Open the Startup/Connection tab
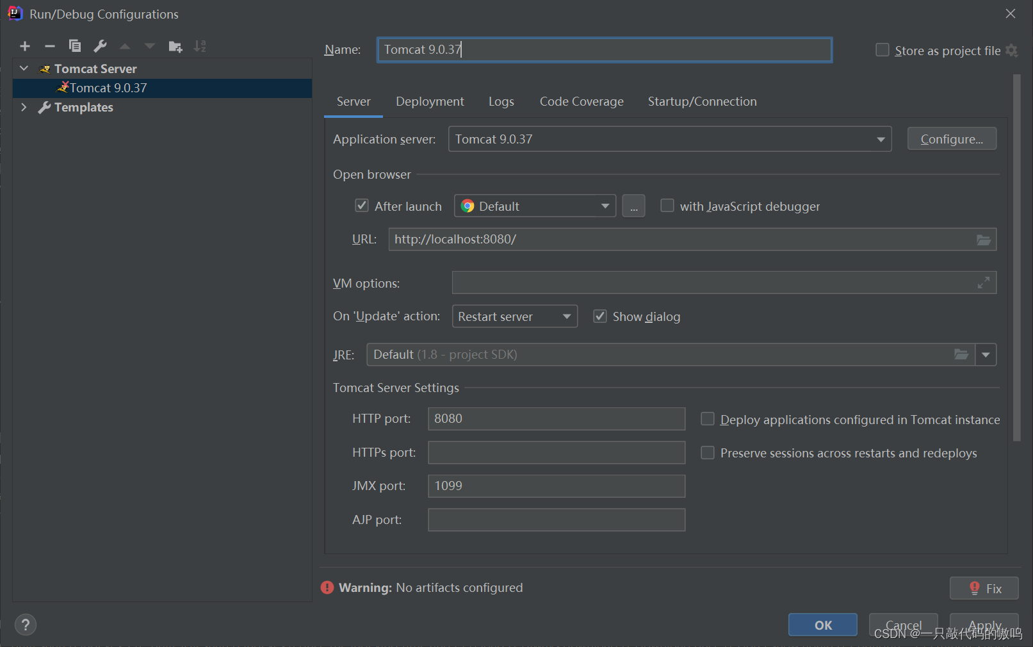The image size is (1033, 647). [x=702, y=101]
